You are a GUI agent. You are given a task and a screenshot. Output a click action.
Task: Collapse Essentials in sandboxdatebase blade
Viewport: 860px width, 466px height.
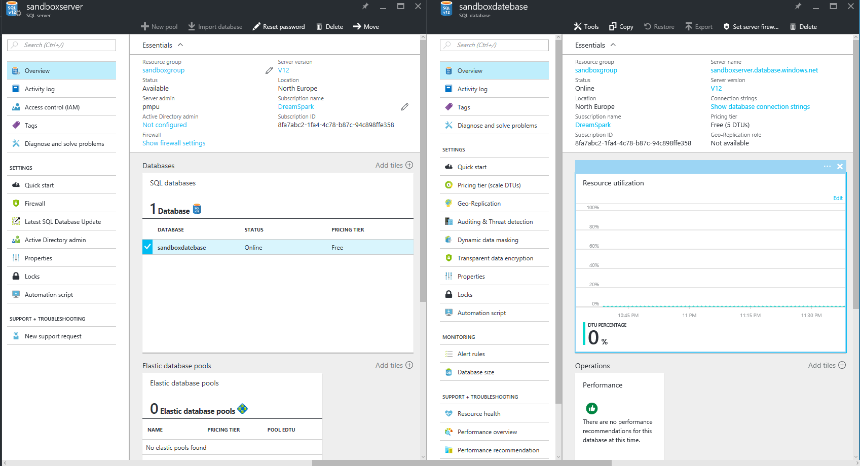coord(595,45)
